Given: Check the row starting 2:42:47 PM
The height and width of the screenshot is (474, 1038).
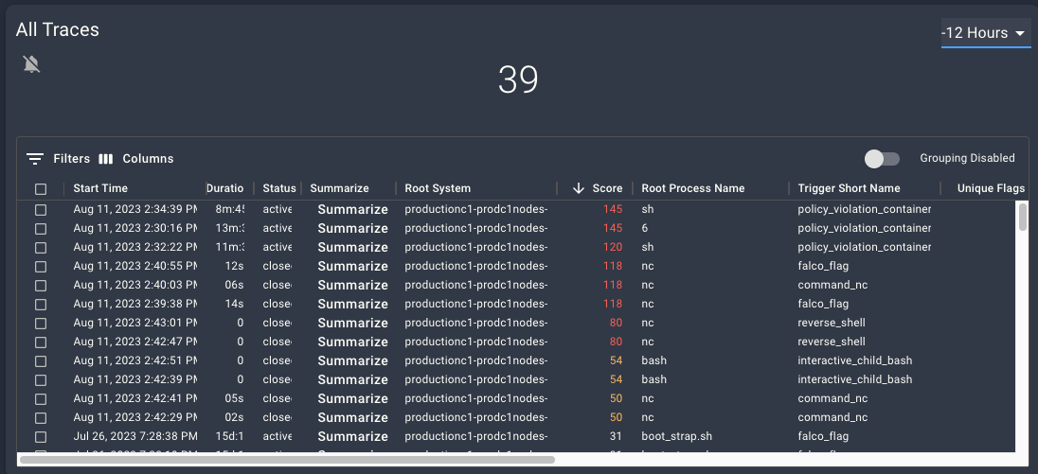Looking at the screenshot, I should (41, 342).
